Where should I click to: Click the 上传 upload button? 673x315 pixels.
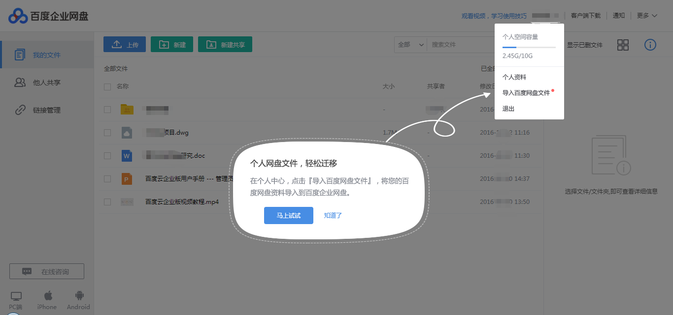click(x=125, y=44)
